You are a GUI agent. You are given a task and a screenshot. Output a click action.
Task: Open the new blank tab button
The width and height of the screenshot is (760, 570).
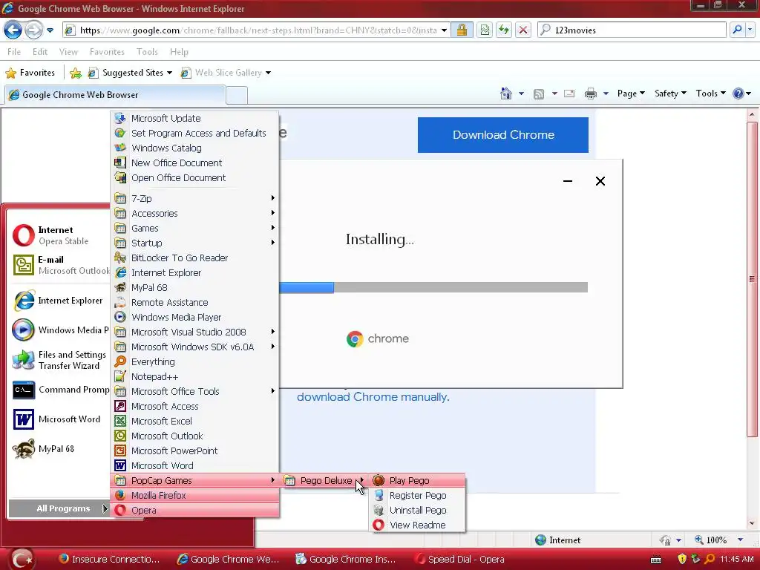tap(237, 94)
